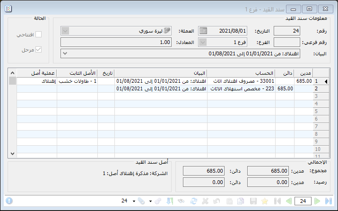338x211 pixels.
Task: Click the record number box in the navigation bar
Action: 303,201
